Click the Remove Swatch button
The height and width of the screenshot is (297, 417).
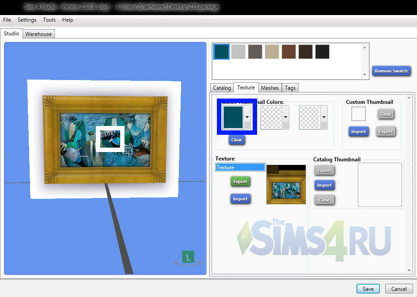391,71
